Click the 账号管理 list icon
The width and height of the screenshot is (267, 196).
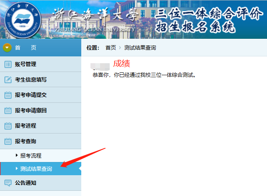[8, 64]
